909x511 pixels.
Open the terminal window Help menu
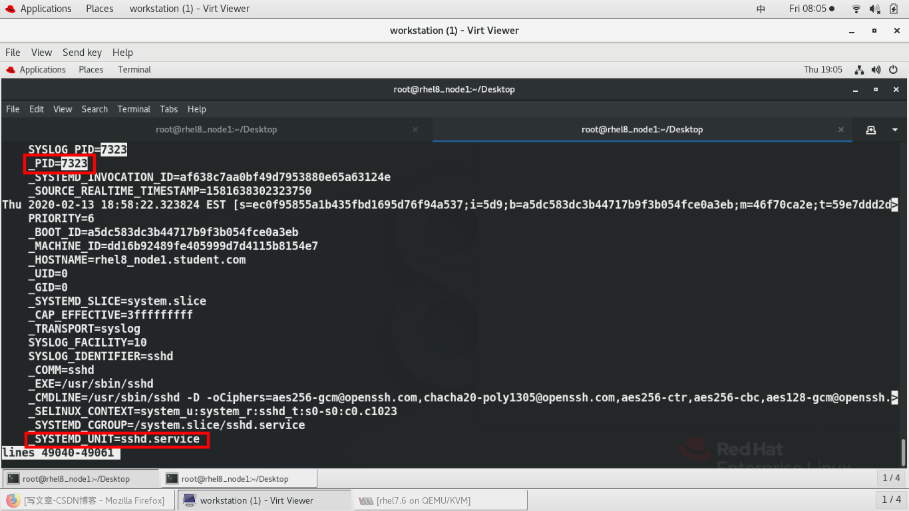coord(197,109)
